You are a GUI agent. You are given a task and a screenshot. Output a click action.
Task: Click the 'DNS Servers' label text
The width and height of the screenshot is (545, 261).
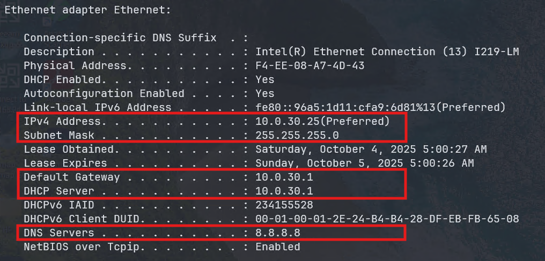coord(58,233)
